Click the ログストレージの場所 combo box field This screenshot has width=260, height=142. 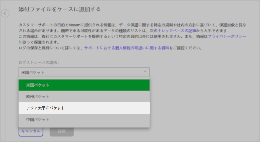click(79, 73)
